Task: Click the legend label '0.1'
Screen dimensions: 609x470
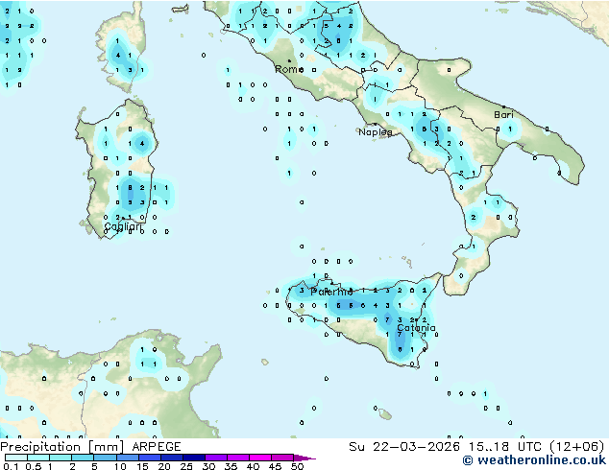Action: [x=11, y=466]
